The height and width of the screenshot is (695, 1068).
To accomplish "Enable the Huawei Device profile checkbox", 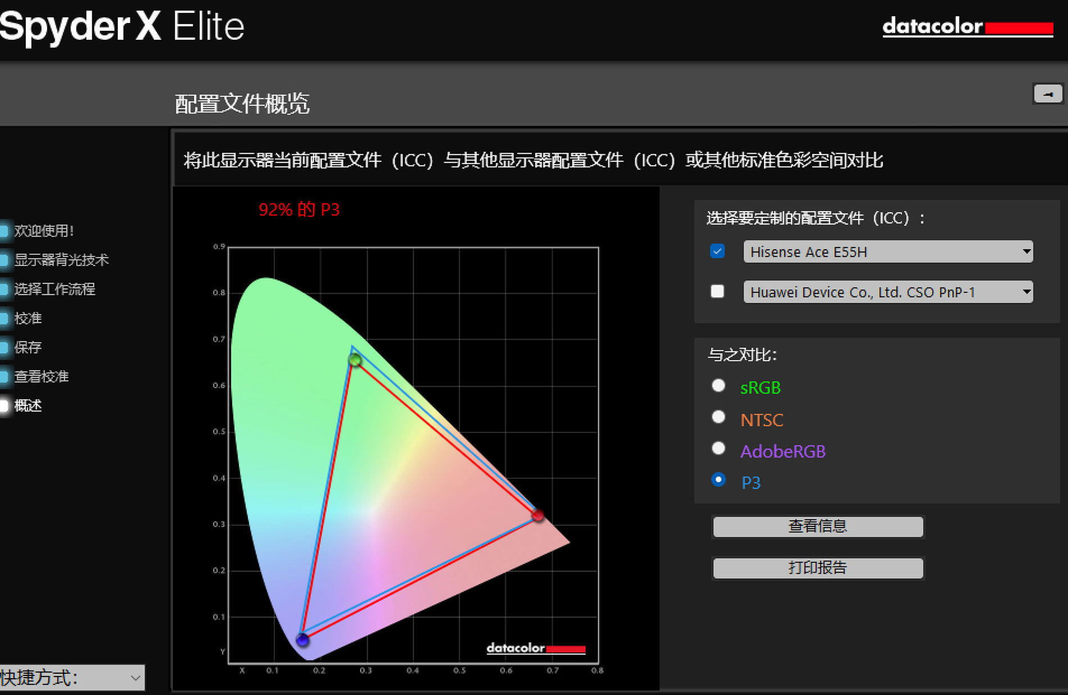I will point(717,291).
